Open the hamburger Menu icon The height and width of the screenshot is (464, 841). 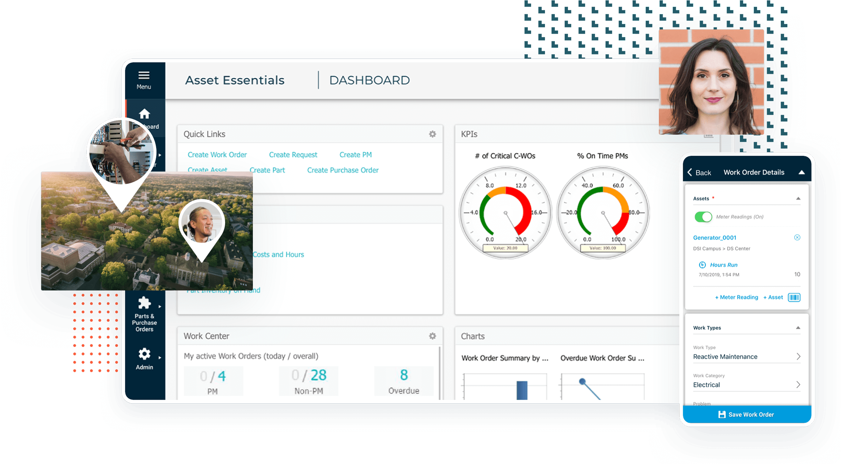[144, 76]
